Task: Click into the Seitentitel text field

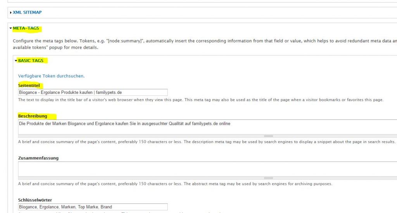Action: 93,92
